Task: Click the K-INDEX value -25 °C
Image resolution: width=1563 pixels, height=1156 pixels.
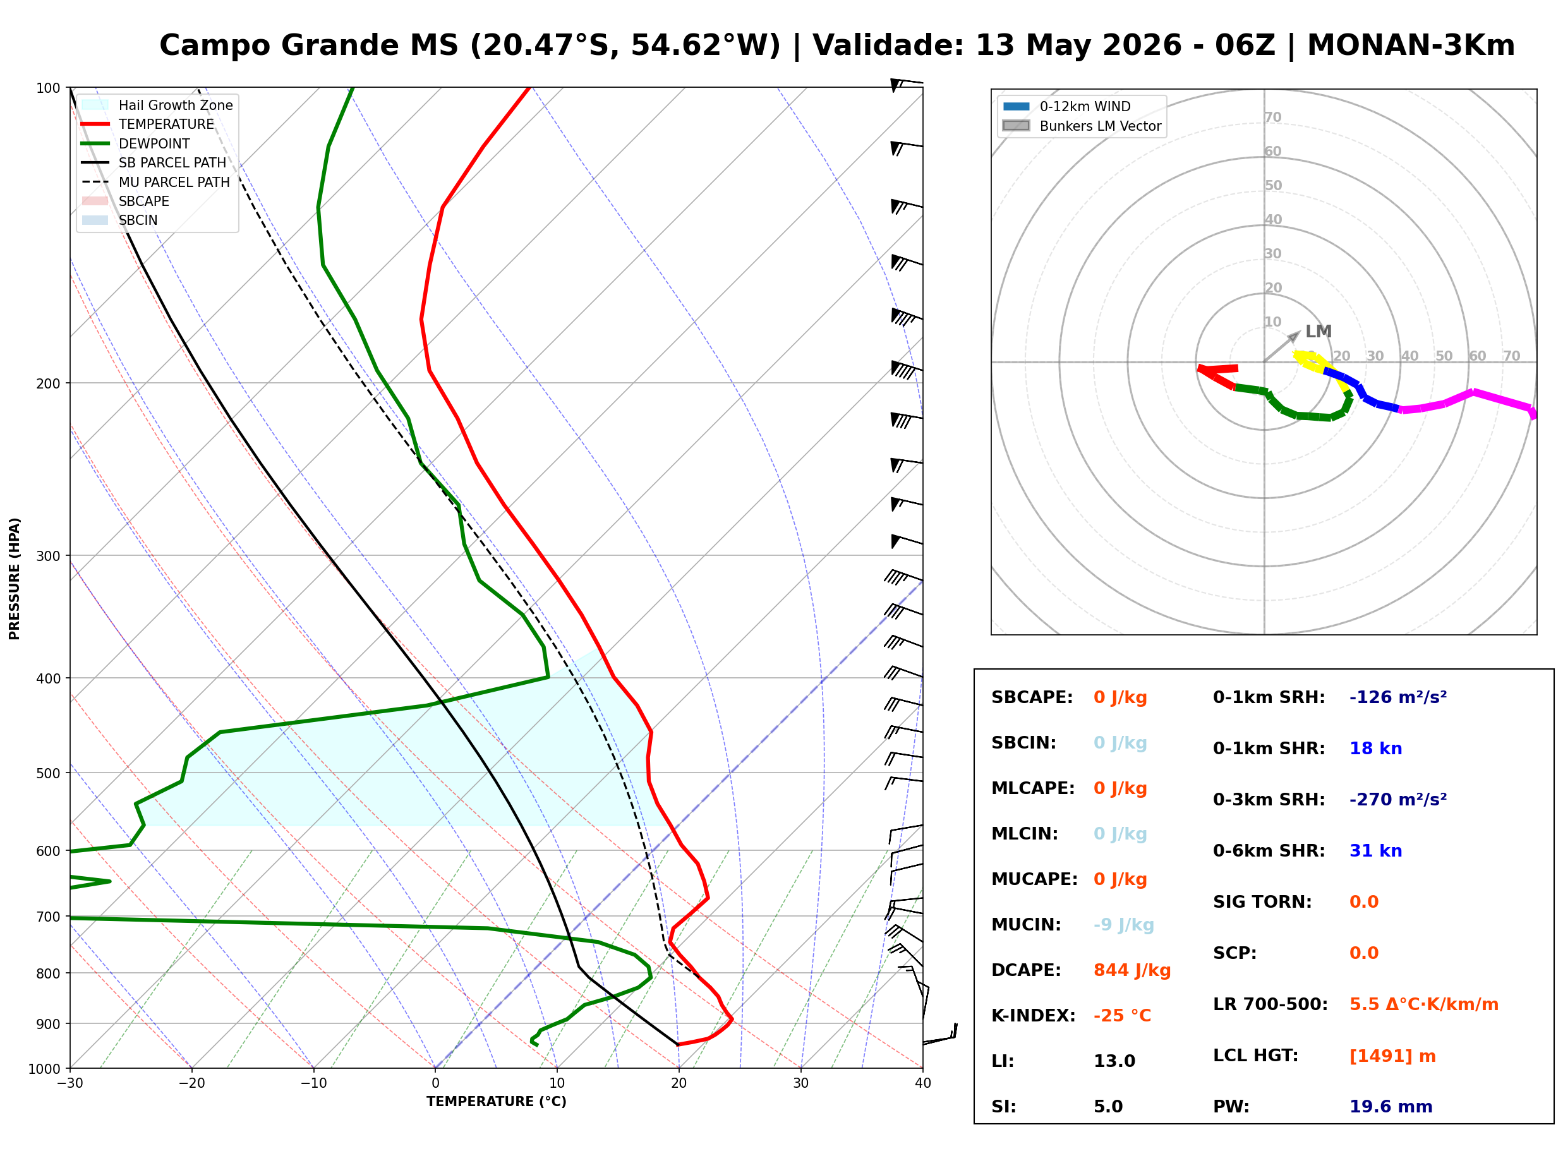Action: point(1122,1015)
